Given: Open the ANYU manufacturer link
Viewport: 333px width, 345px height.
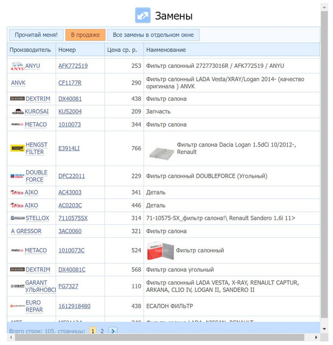Looking at the screenshot, I should coord(32,66).
